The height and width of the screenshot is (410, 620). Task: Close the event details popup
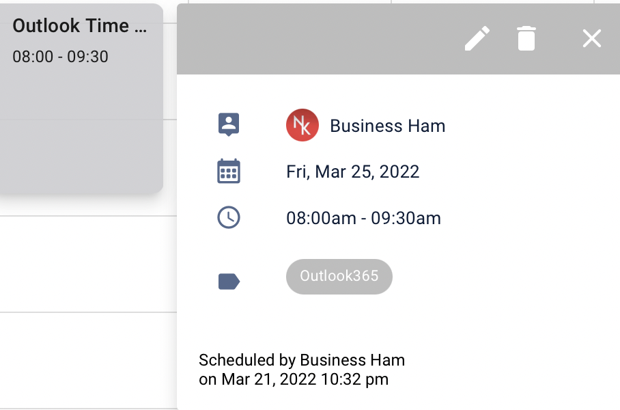coord(591,38)
